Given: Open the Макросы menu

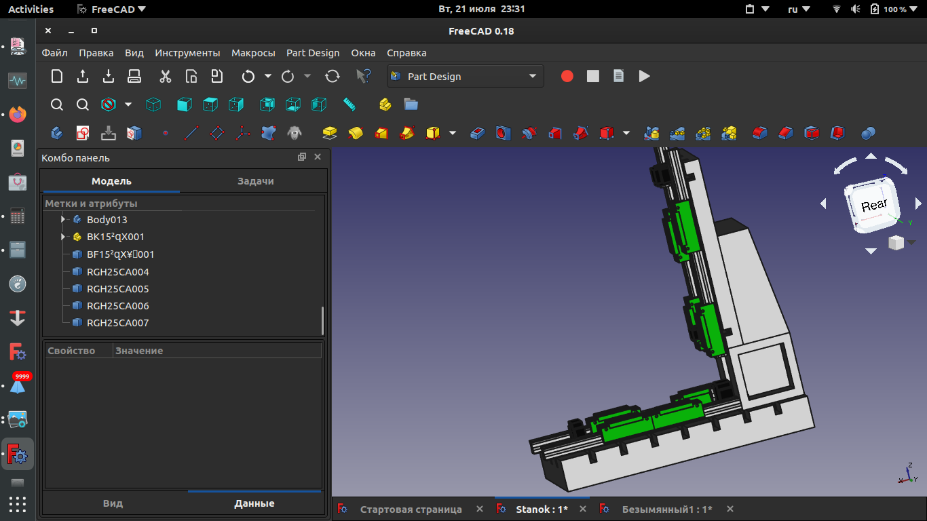Looking at the screenshot, I should point(253,53).
